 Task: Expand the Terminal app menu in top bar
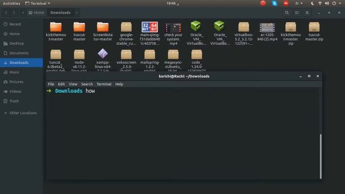click(x=38, y=3)
